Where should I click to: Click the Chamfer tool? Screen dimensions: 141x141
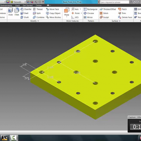(26, 9)
